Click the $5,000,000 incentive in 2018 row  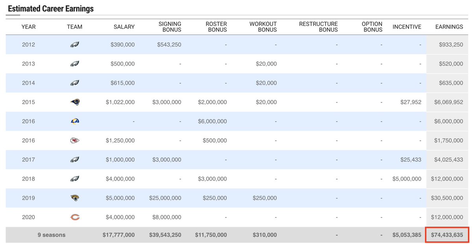click(x=407, y=179)
